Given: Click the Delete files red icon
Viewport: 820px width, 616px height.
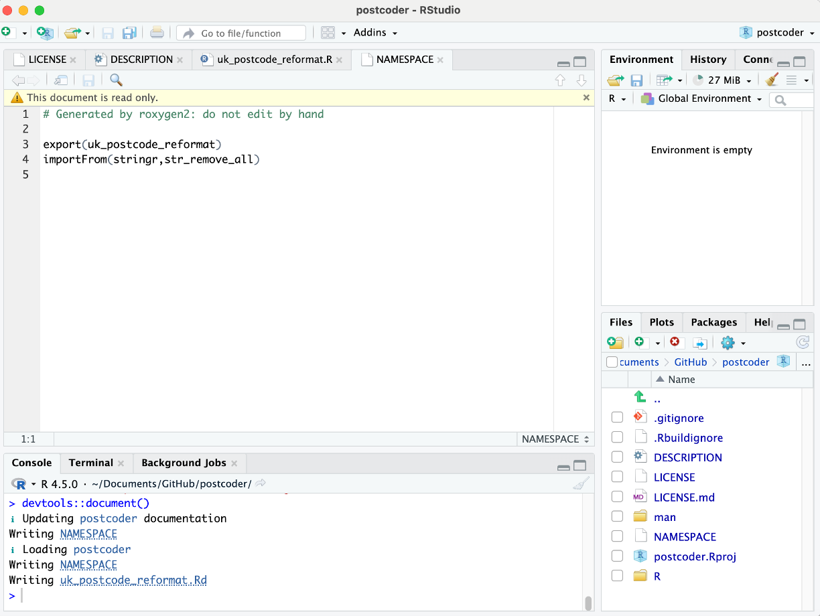Looking at the screenshot, I should click(675, 342).
